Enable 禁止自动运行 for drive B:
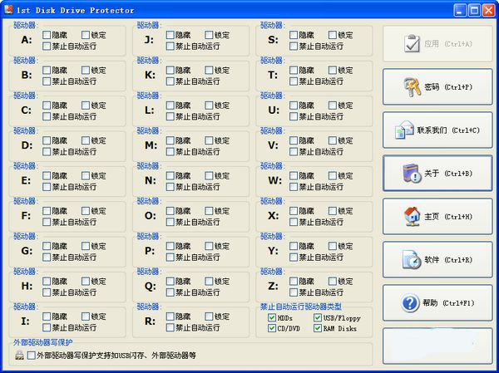 pos(47,81)
